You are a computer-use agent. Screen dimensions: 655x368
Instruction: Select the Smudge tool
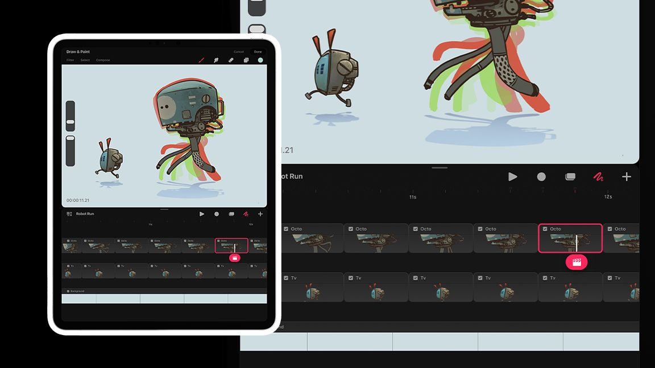(217, 60)
